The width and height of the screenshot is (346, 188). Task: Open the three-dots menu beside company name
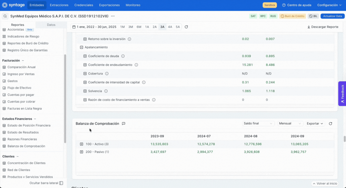point(113,16)
